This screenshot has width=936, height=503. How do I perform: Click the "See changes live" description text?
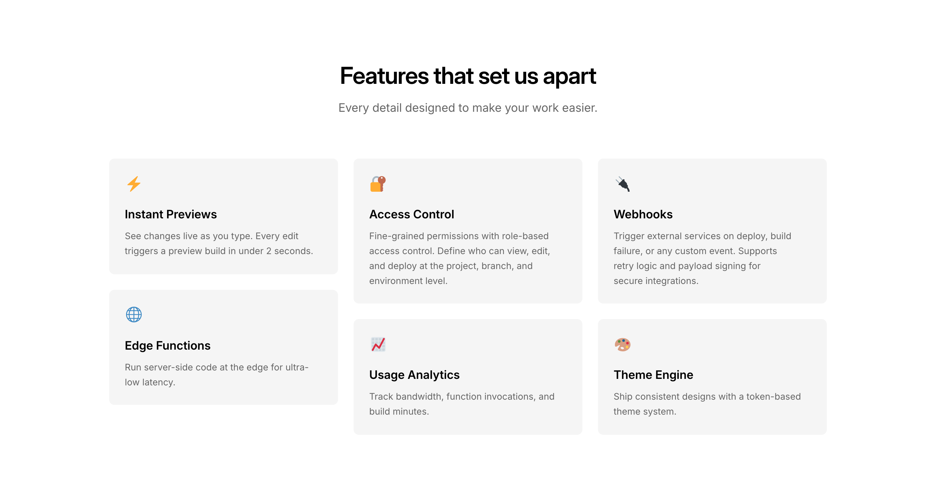point(219,243)
